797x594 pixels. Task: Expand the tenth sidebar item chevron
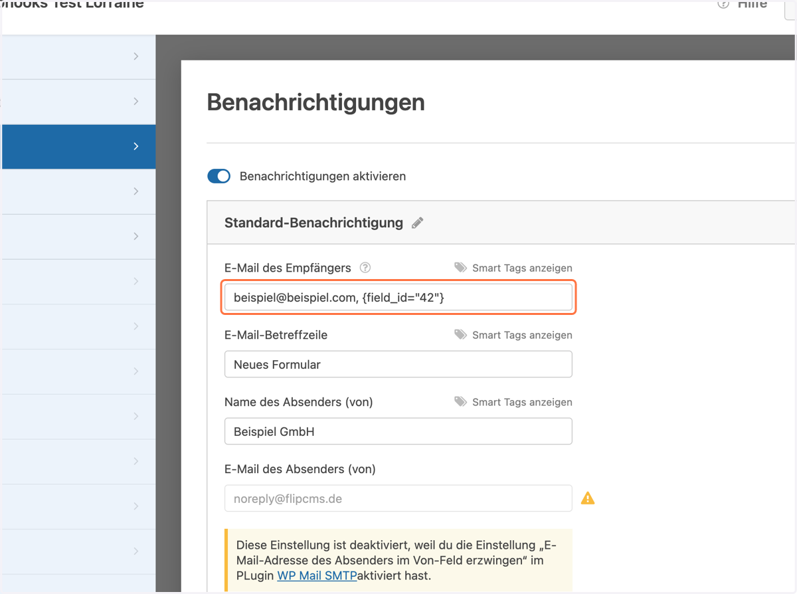click(135, 461)
